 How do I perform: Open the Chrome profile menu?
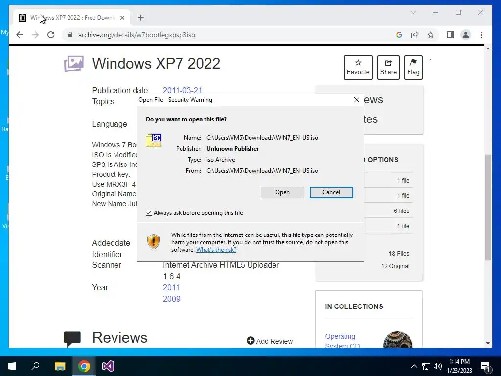(x=466, y=35)
